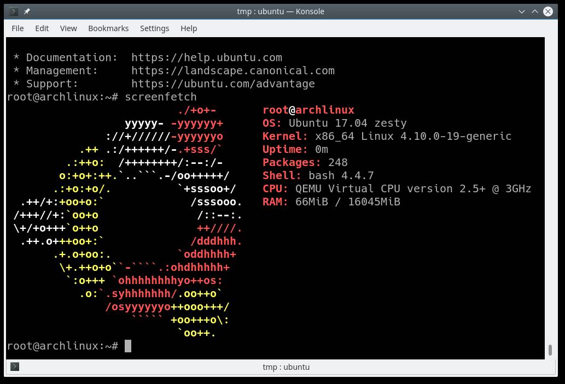This screenshot has width=565, height=384.
Task: Click the terminal icon on the tab bar
Action: pos(15,367)
